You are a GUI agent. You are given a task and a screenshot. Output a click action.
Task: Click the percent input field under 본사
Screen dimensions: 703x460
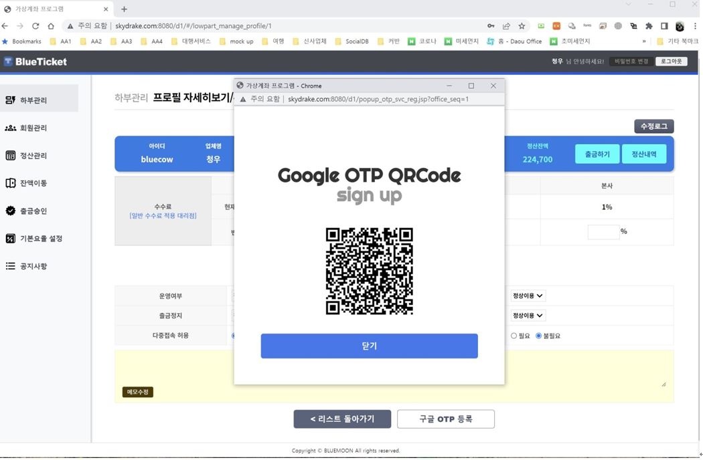(603, 232)
